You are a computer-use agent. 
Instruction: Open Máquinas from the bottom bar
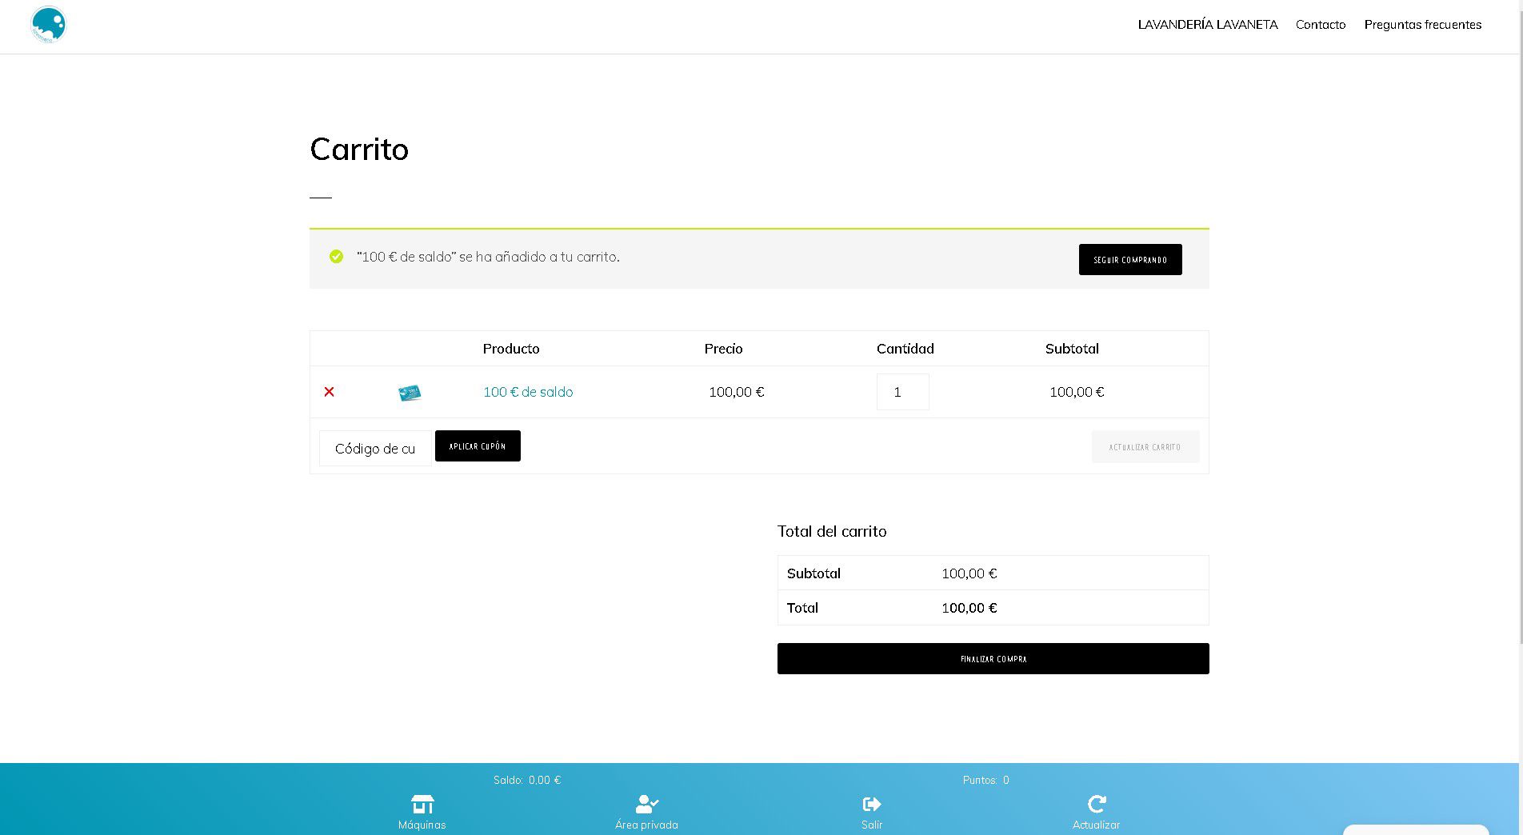point(422,804)
